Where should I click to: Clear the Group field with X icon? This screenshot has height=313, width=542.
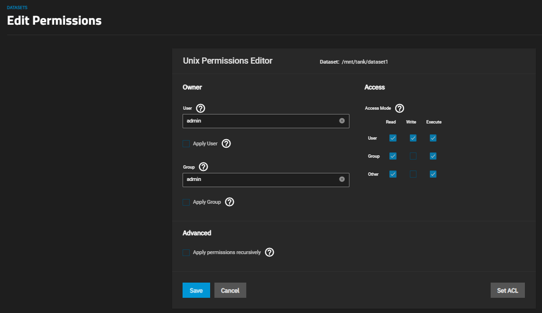point(342,180)
